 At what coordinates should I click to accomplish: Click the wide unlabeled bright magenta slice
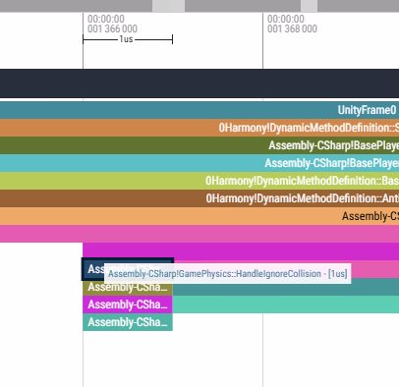point(241,250)
